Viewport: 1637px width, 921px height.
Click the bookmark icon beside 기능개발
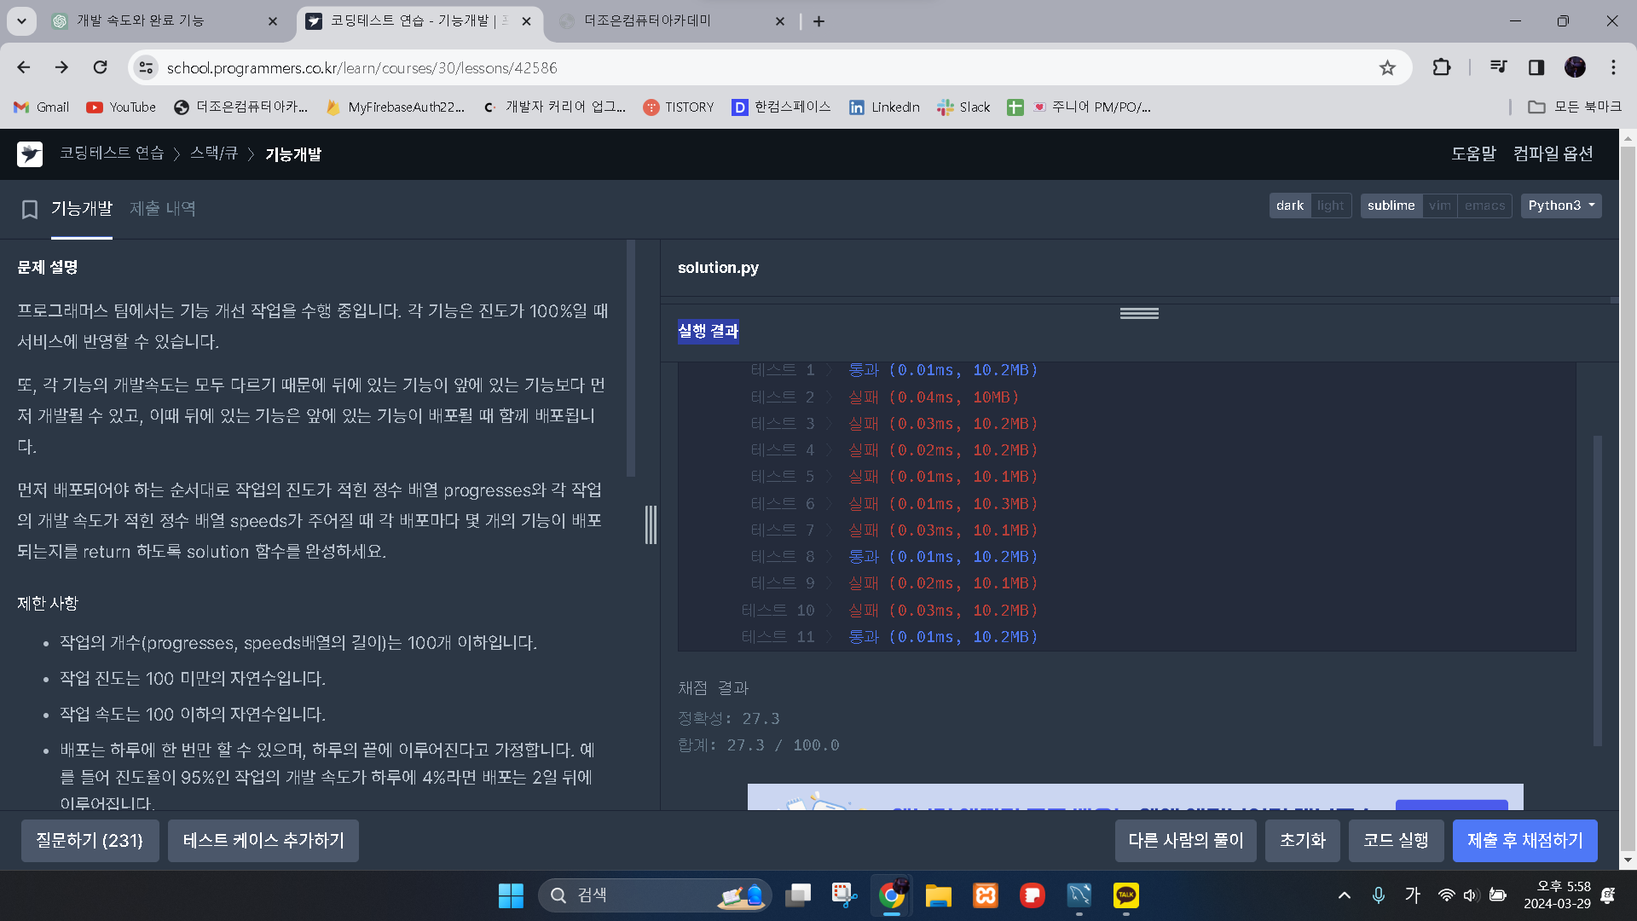pos(30,209)
